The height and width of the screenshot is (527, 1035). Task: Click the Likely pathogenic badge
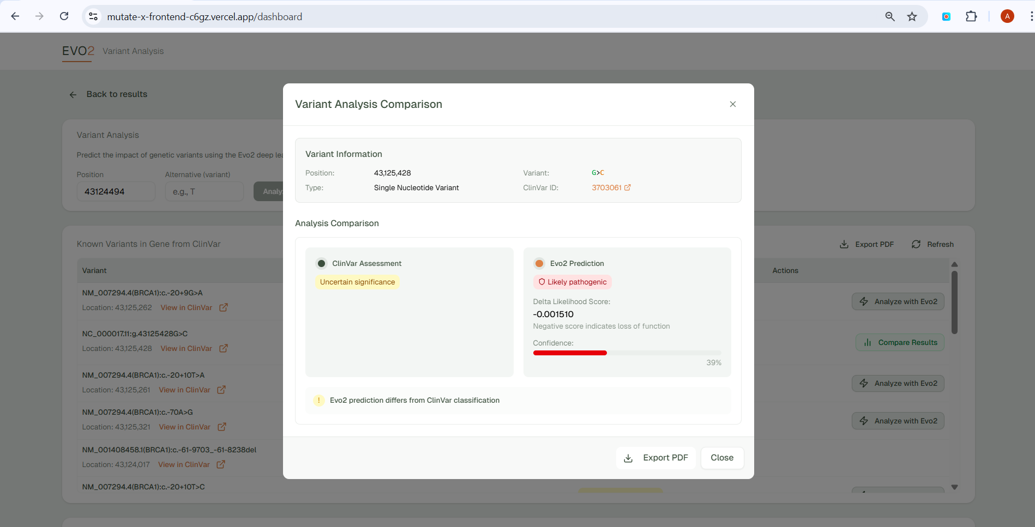[572, 282]
